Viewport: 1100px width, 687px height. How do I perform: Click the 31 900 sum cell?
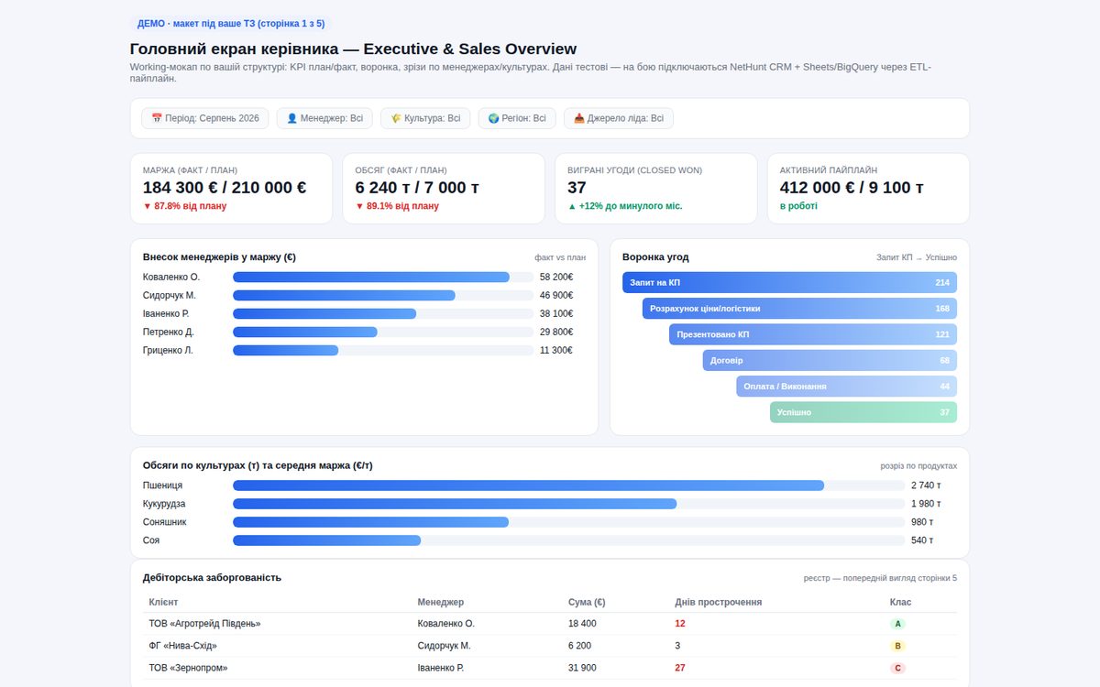582,668
